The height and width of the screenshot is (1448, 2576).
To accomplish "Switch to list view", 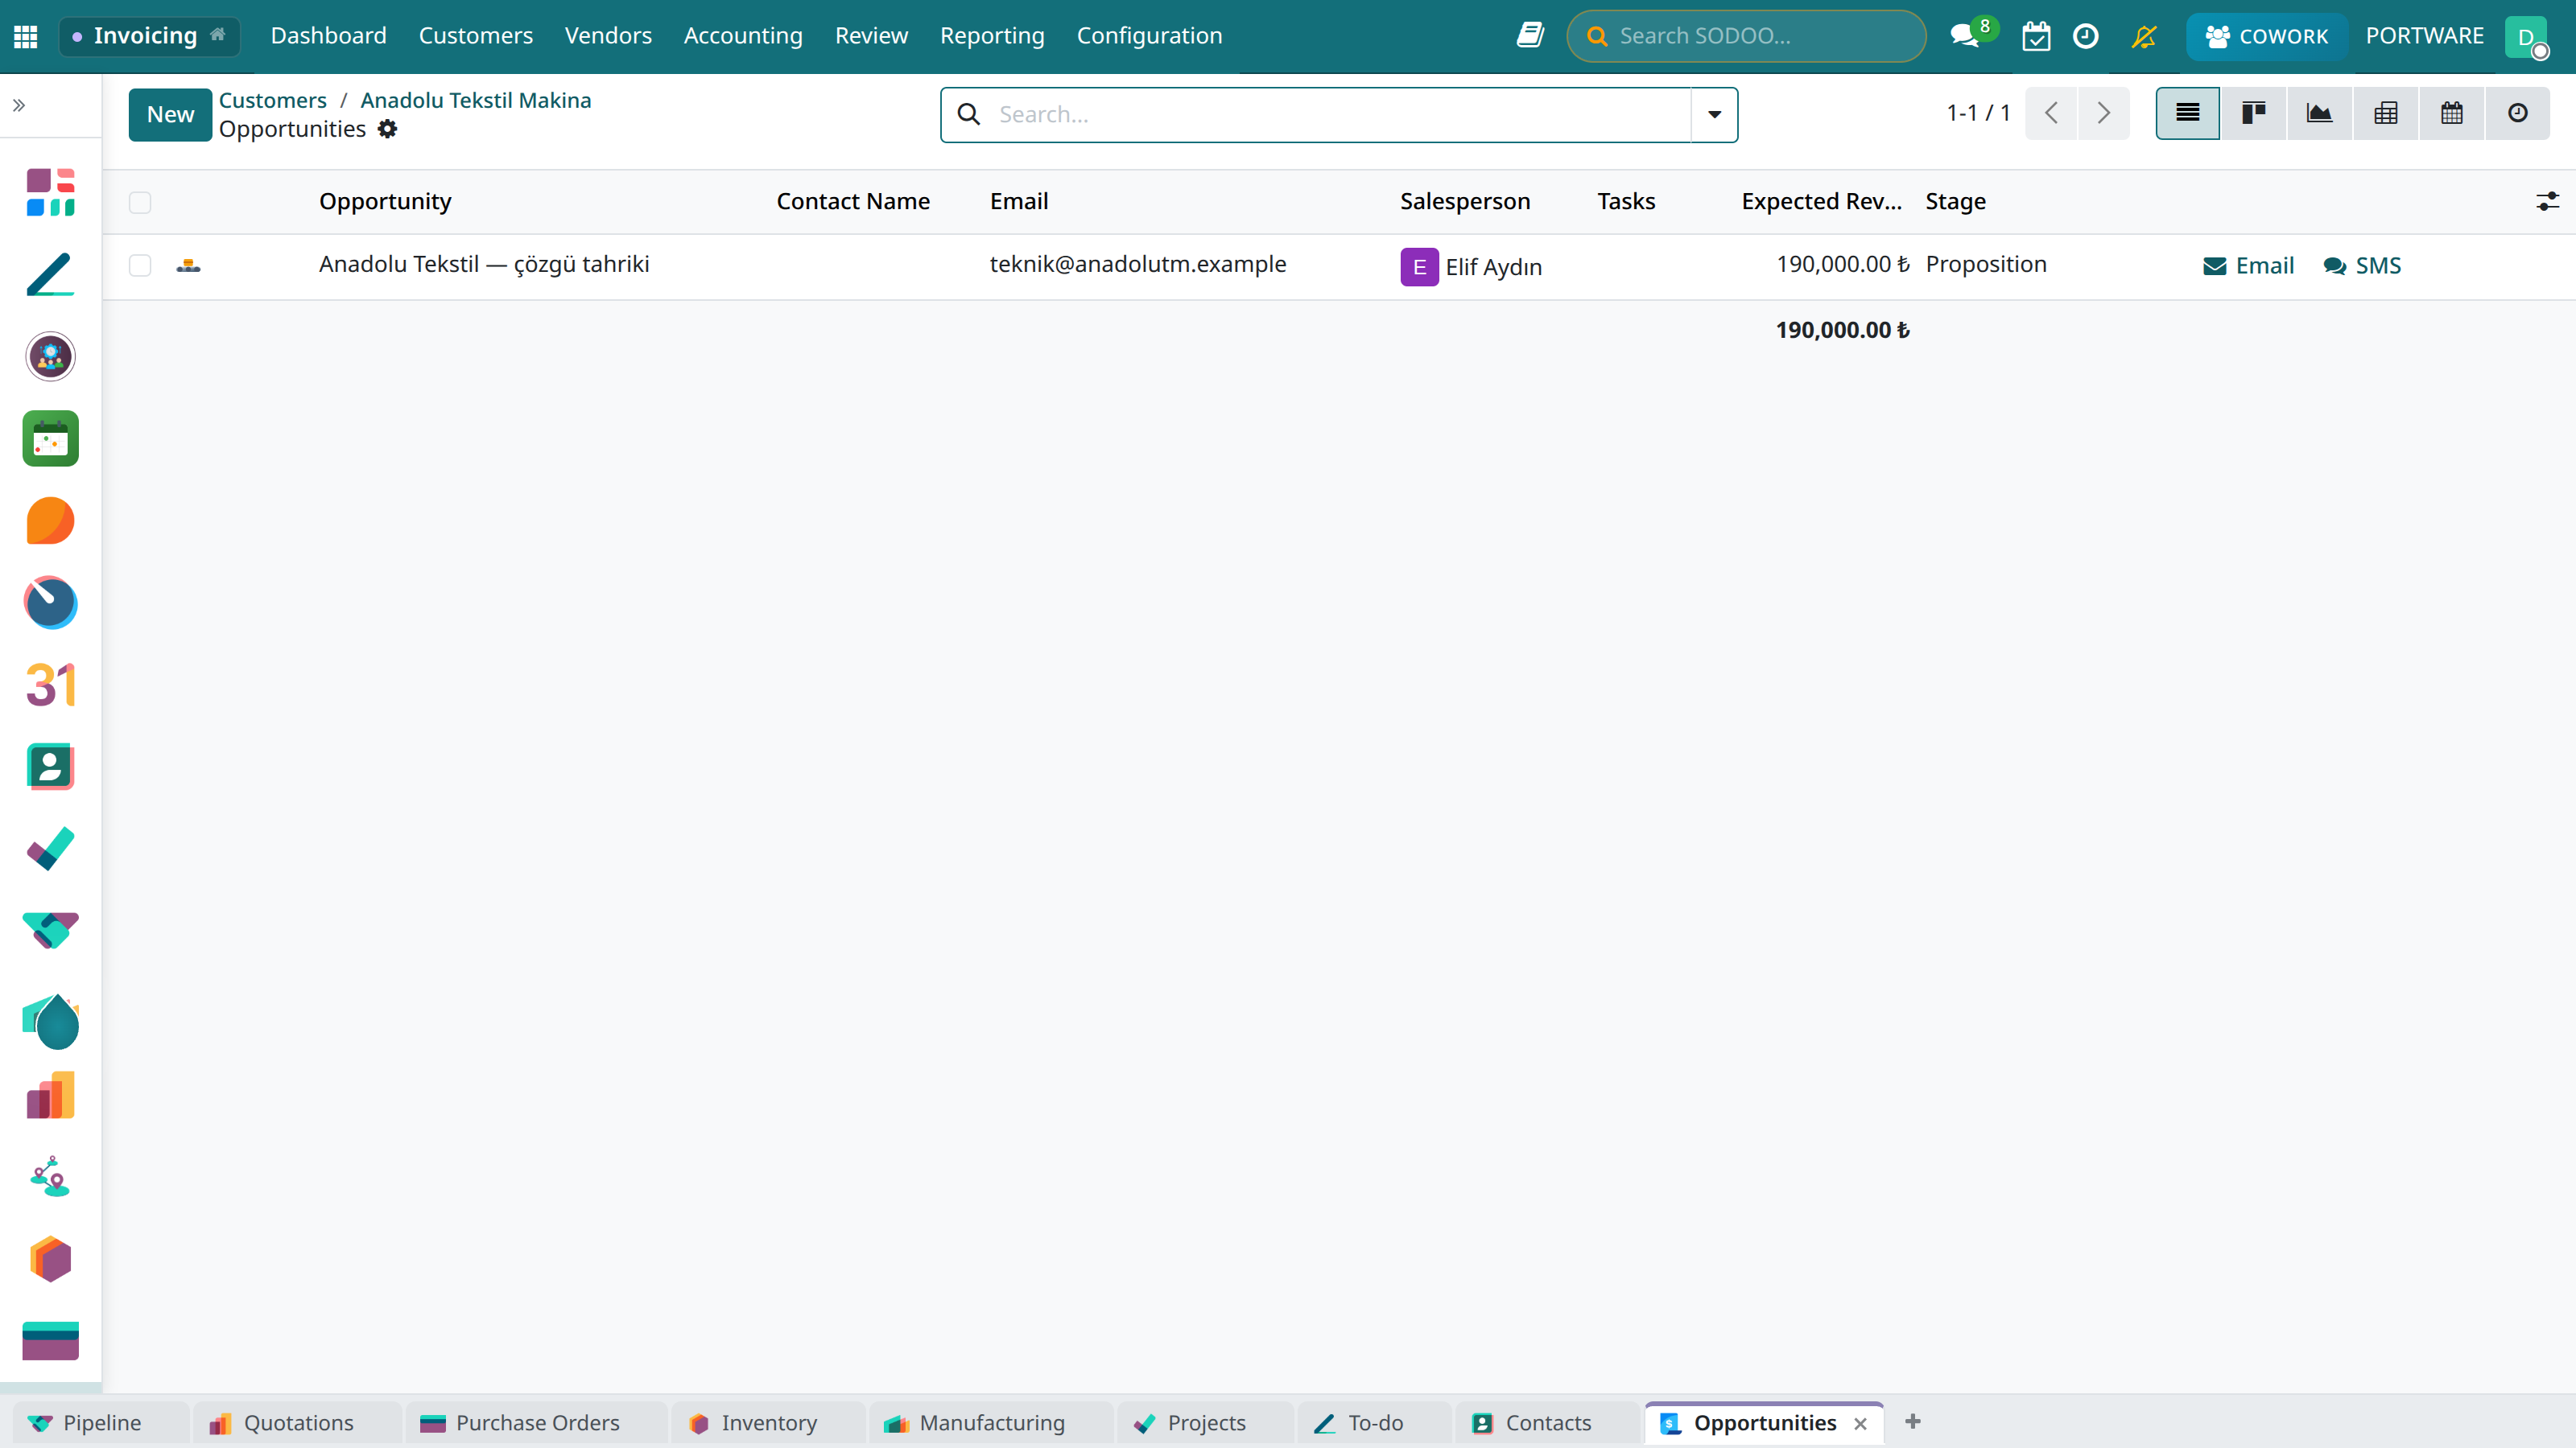I will click(2188, 114).
